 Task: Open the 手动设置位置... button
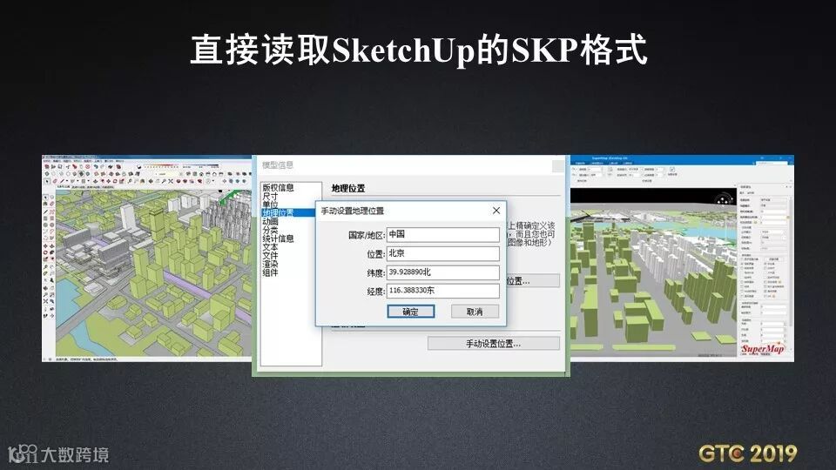(494, 344)
